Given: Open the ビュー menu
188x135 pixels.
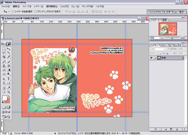Looking at the screenshot, I should coord(75,7).
